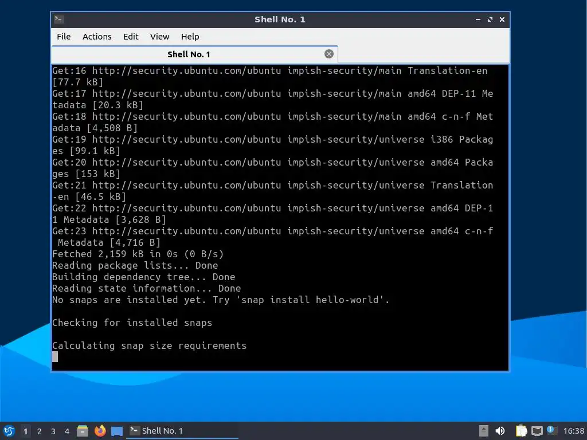
Task: Close the Shell No. 1 window
Action: pyautogui.click(x=502, y=19)
